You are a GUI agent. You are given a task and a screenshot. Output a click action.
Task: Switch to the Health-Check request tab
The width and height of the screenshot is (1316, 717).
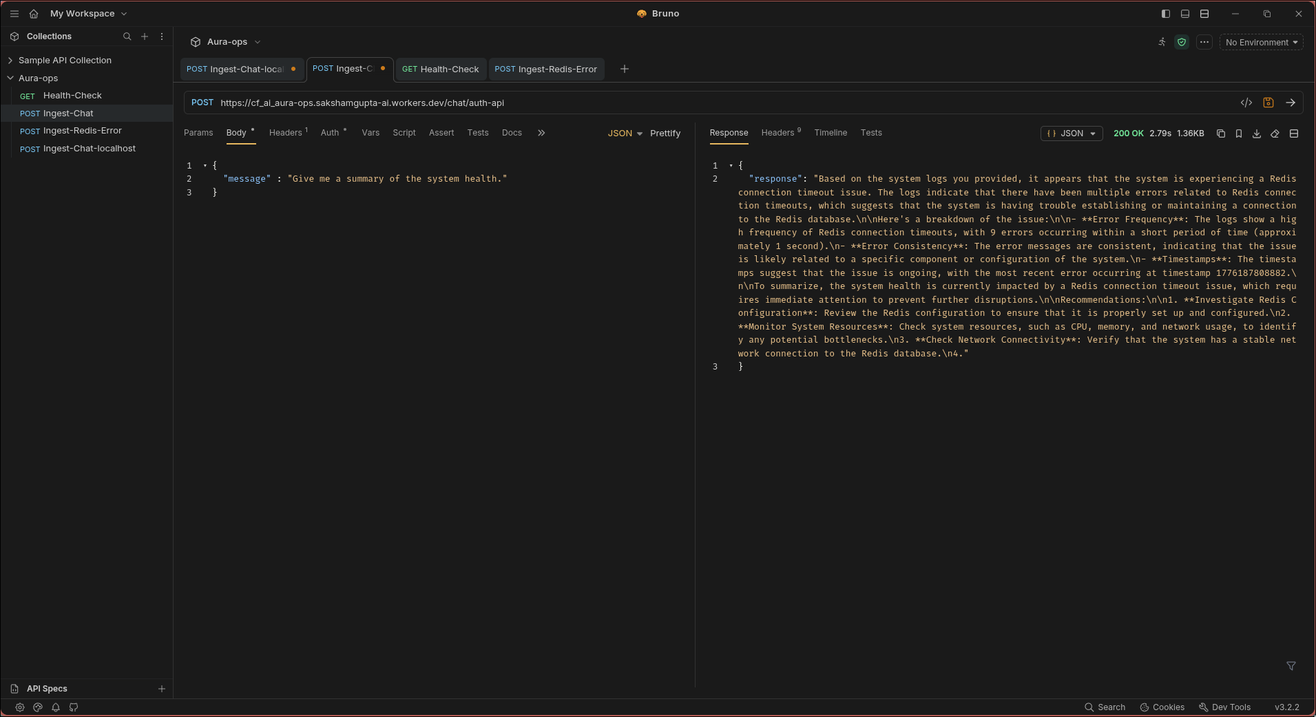tap(441, 69)
